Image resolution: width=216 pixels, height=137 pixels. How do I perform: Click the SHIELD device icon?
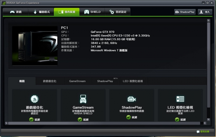pos(87,12)
